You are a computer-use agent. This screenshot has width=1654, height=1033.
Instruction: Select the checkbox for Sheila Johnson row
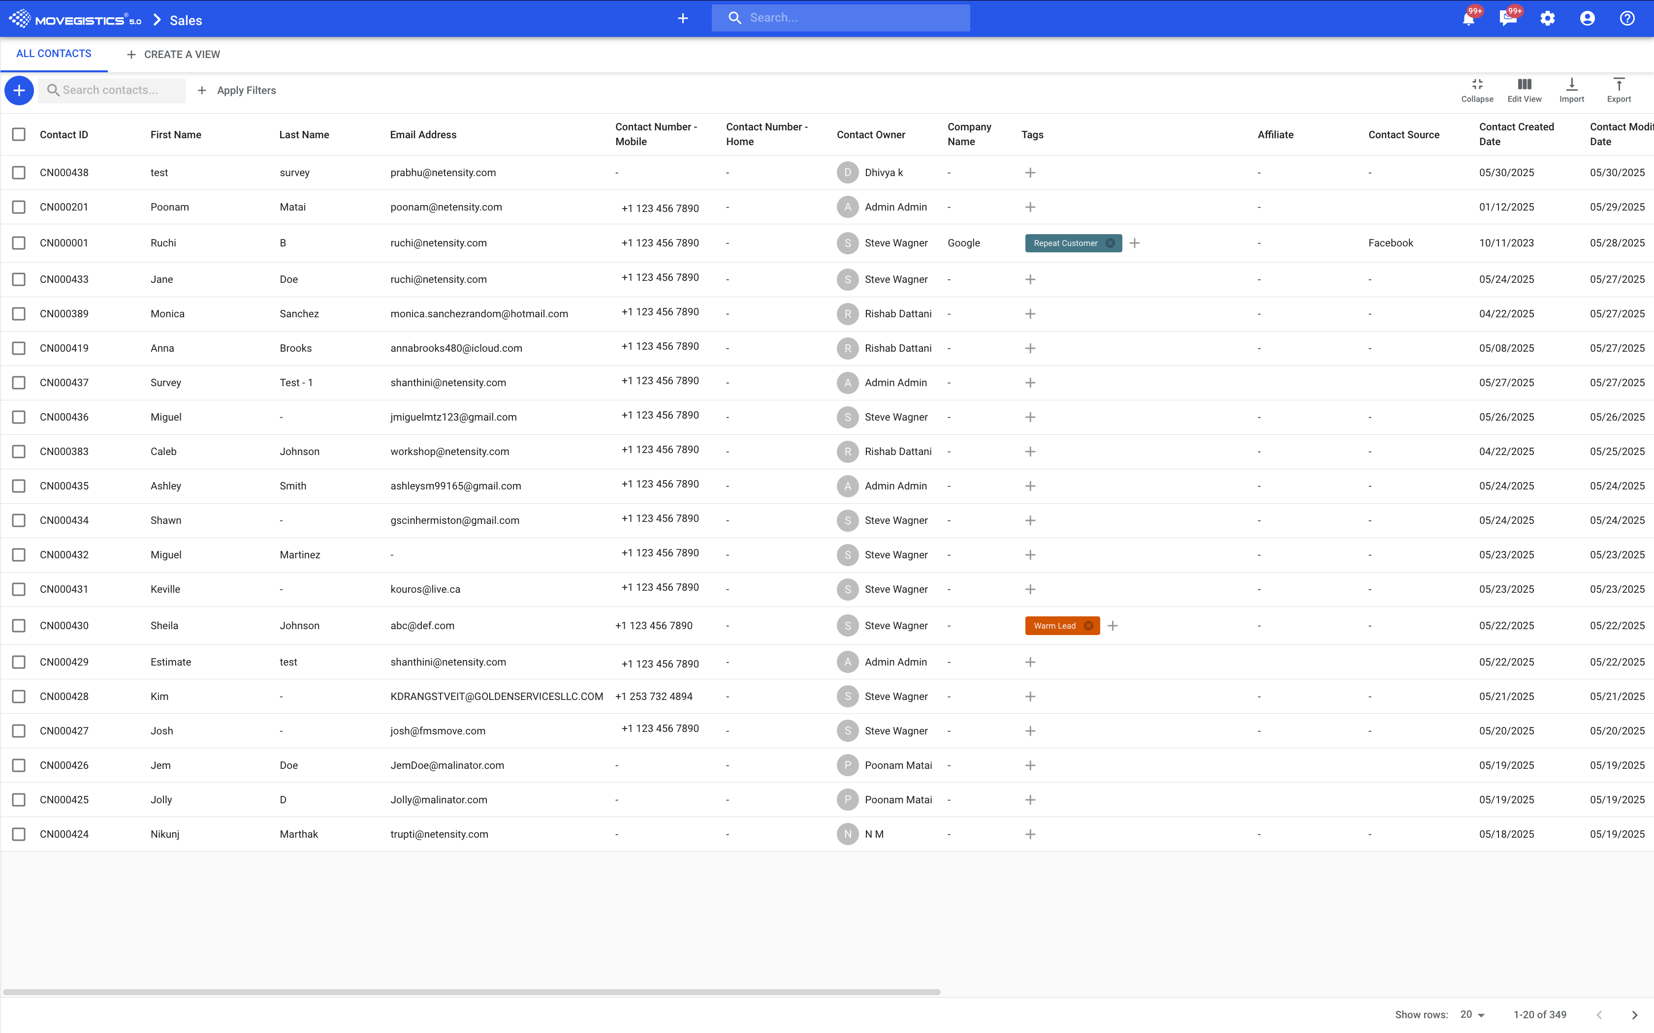19,626
